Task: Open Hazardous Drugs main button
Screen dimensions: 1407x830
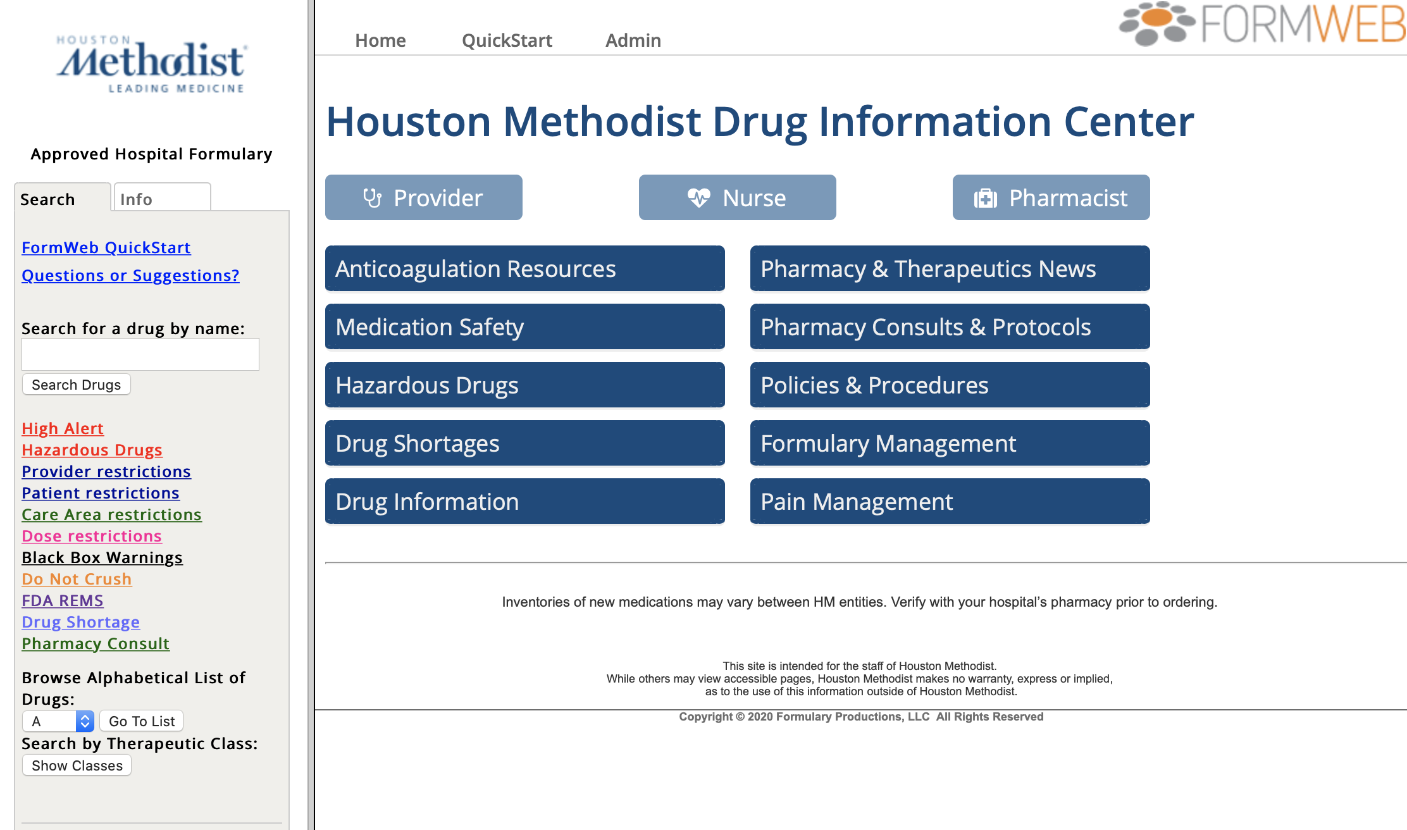Action: [525, 385]
